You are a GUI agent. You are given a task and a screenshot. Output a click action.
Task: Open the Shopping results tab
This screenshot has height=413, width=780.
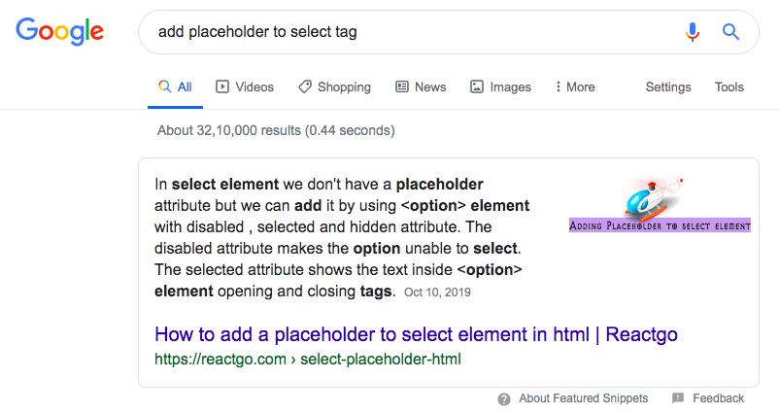pyautogui.click(x=334, y=87)
